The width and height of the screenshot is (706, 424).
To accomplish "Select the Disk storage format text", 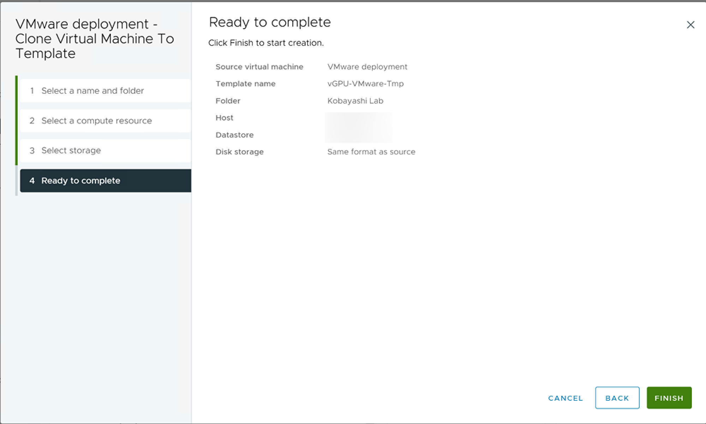I will click(371, 152).
